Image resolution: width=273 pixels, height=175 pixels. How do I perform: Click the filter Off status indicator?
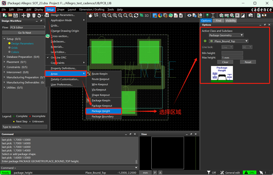click(211, 172)
